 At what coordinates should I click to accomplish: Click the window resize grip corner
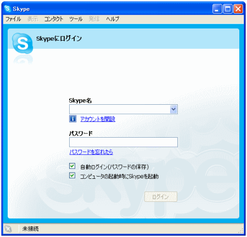(x=241, y=231)
